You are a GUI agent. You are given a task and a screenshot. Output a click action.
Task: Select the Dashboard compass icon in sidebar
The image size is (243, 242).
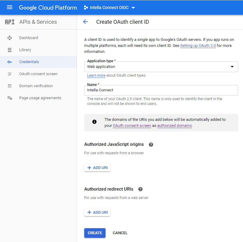[9, 38]
